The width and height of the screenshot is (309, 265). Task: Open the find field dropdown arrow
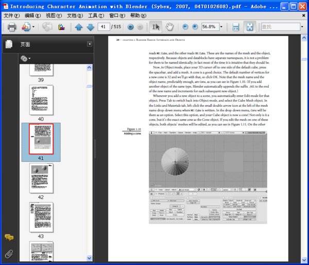pos(302,27)
